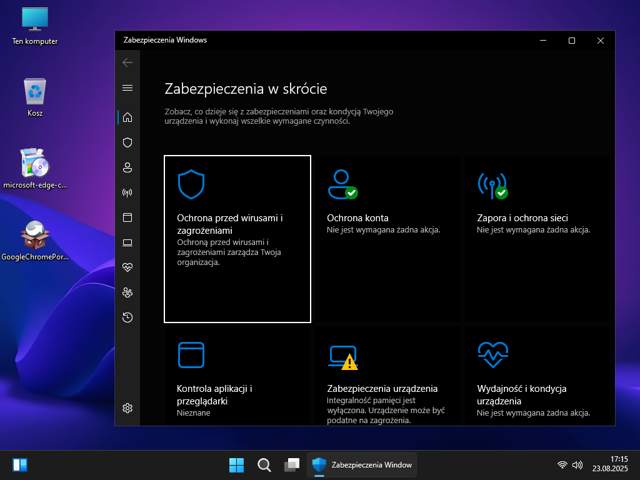Click the Windows Start button on taskbar

[x=236, y=465]
